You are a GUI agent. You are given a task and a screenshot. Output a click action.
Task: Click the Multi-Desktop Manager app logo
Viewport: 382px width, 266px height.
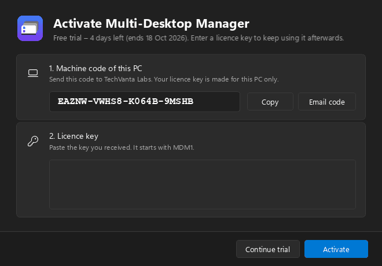click(x=30, y=28)
